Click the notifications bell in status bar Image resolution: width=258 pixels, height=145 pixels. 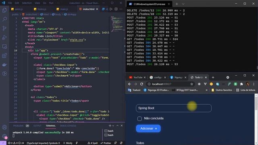pos(121,143)
